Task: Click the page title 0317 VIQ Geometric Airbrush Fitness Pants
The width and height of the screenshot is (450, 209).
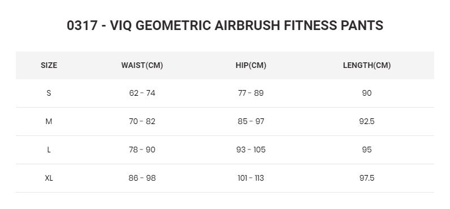Action: [x=224, y=25]
